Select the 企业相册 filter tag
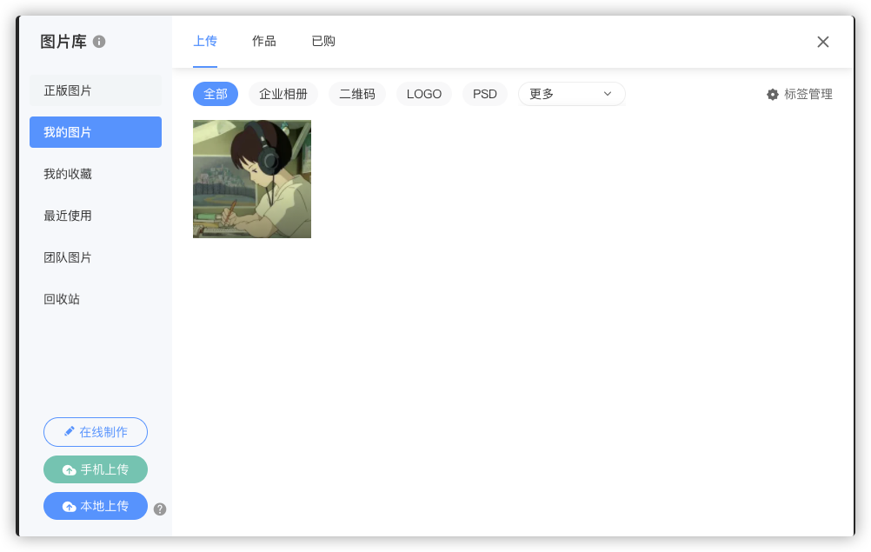Viewport: 871px width, 552px height. pyautogui.click(x=283, y=94)
